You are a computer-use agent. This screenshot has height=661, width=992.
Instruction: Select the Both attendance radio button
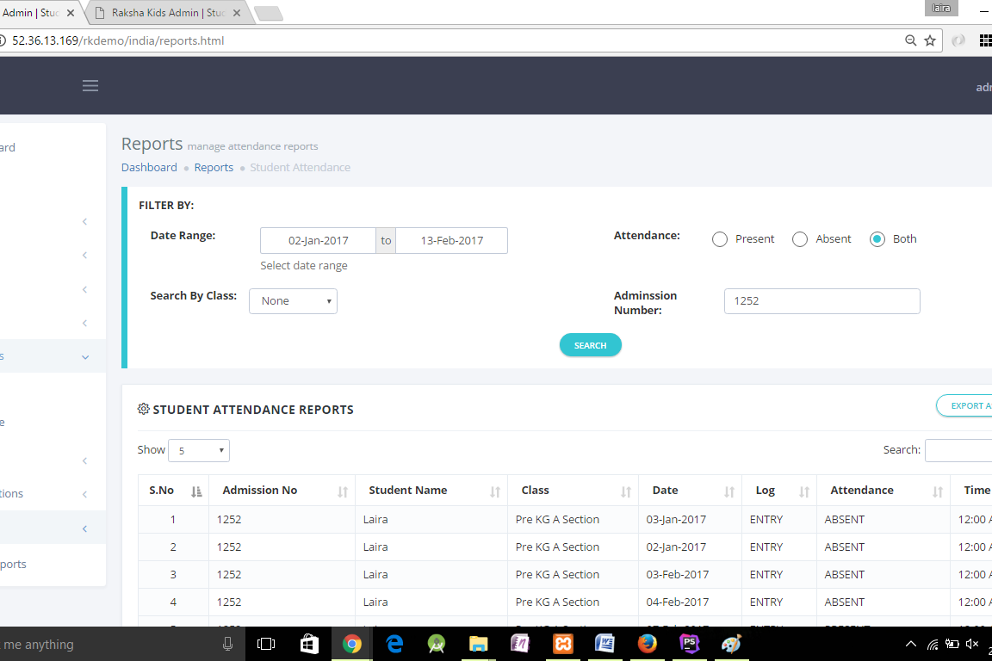click(x=877, y=239)
